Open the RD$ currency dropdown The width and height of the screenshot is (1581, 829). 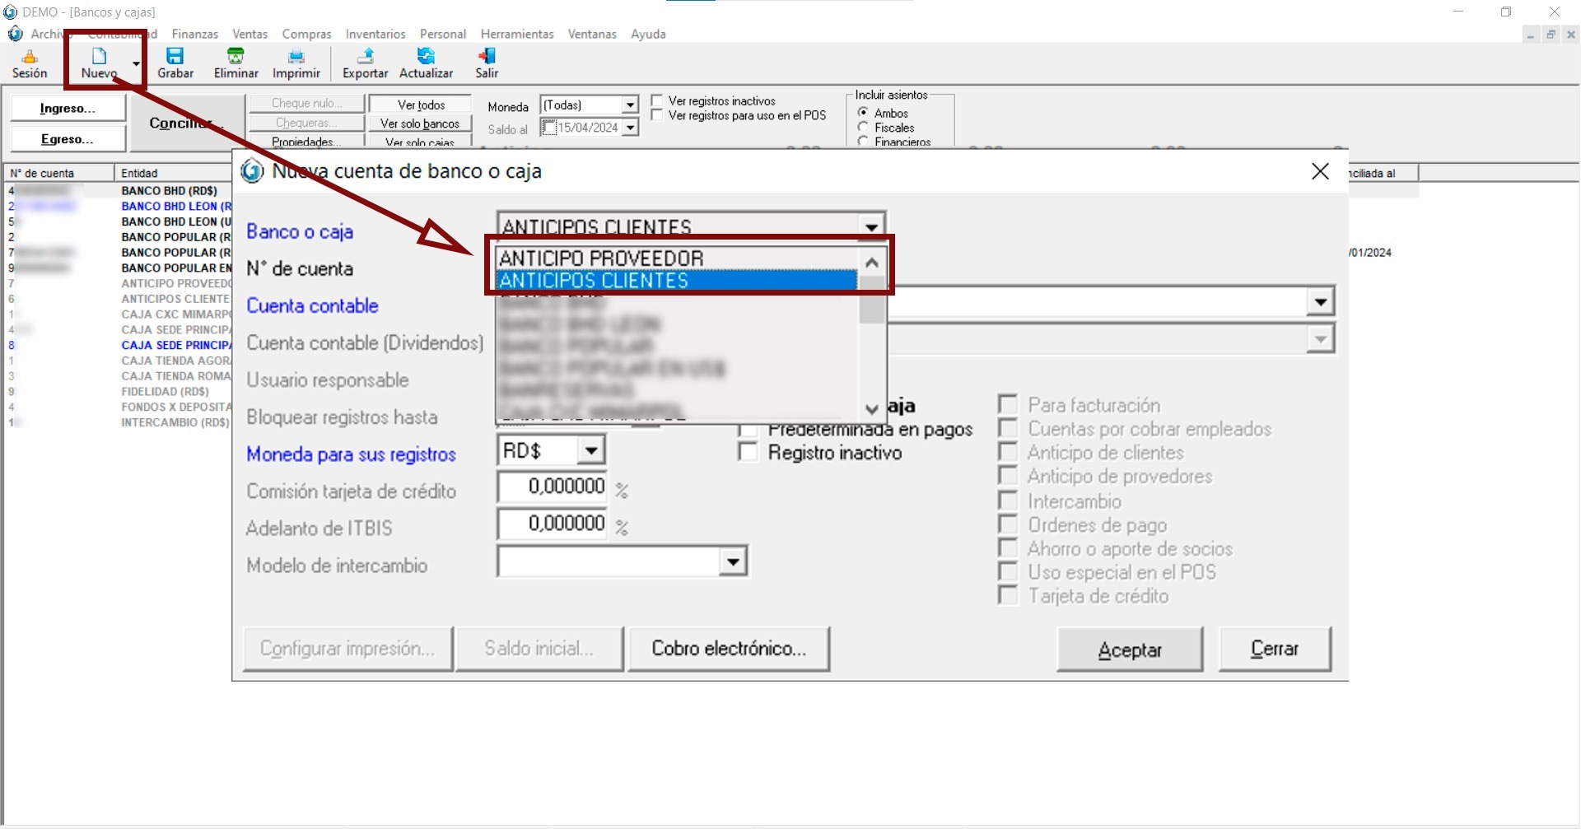(590, 451)
